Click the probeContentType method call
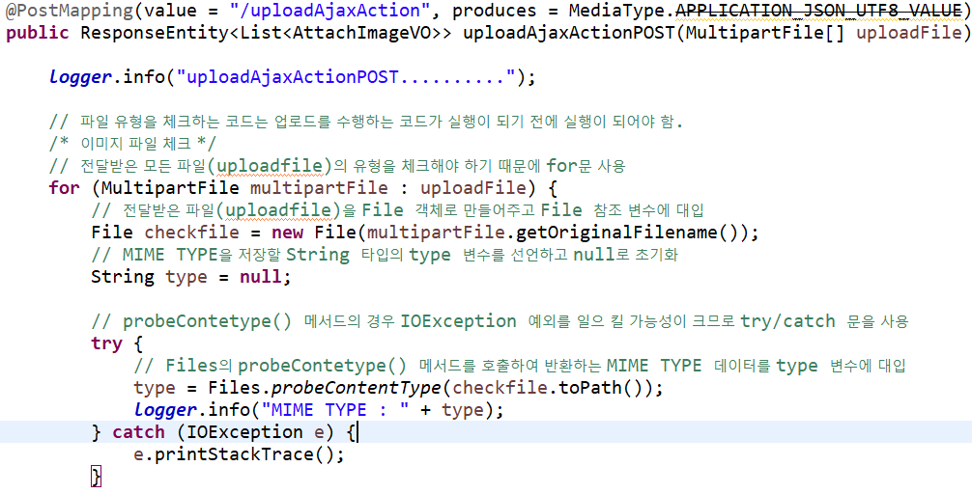Screen dimensions: 972x494 356,388
